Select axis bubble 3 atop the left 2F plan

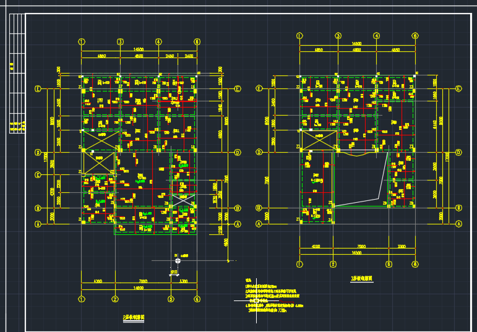point(120,41)
